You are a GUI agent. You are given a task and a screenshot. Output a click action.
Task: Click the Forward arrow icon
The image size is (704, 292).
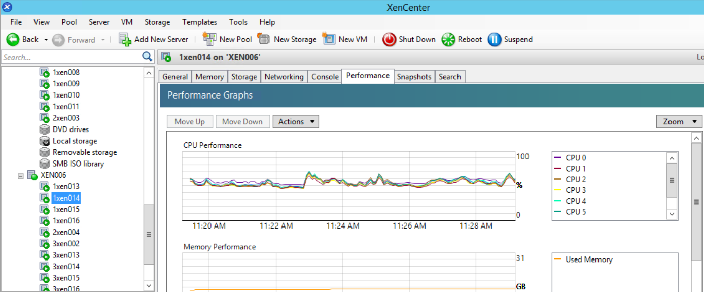click(x=59, y=40)
